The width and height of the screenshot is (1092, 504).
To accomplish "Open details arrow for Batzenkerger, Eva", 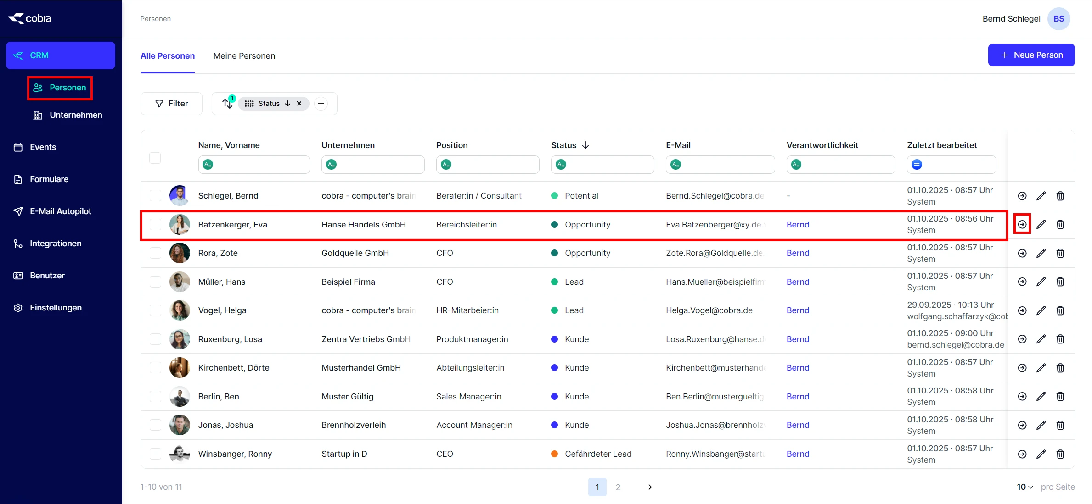I will pos(1022,224).
